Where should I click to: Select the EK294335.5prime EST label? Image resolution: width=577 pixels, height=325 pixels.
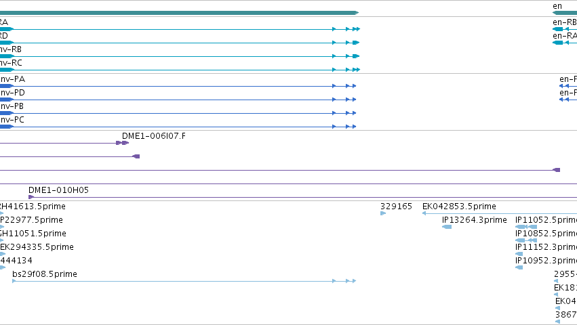point(37,247)
